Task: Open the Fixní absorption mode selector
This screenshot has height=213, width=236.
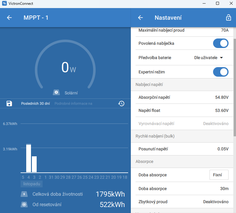Action: pos(219,175)
